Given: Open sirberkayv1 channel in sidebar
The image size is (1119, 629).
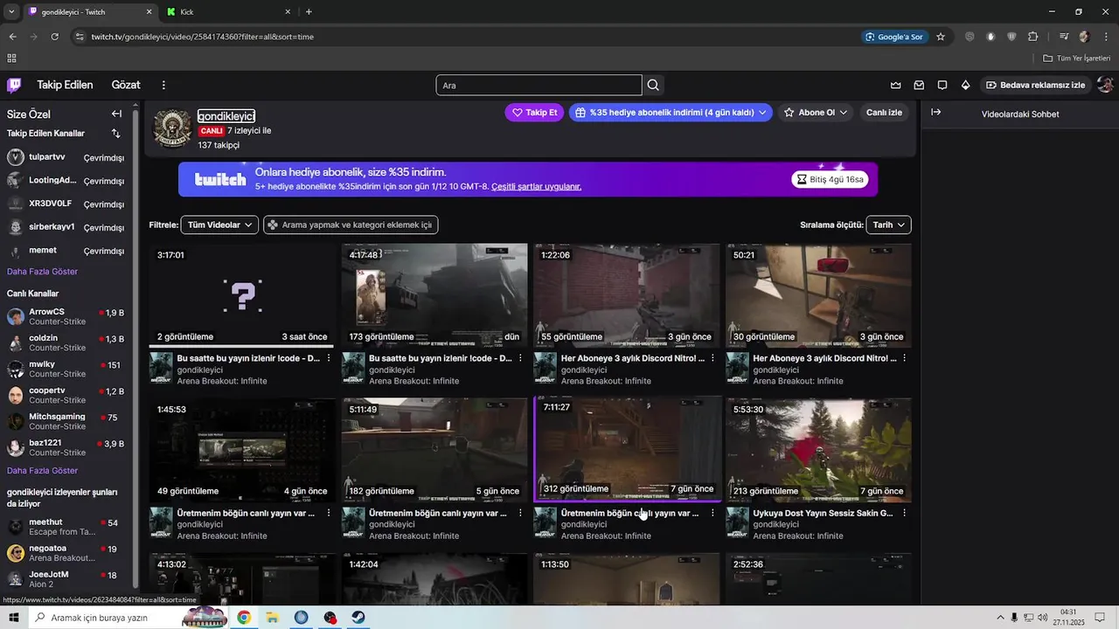Looking at the screenshot, I should click(x=66, y=227).
